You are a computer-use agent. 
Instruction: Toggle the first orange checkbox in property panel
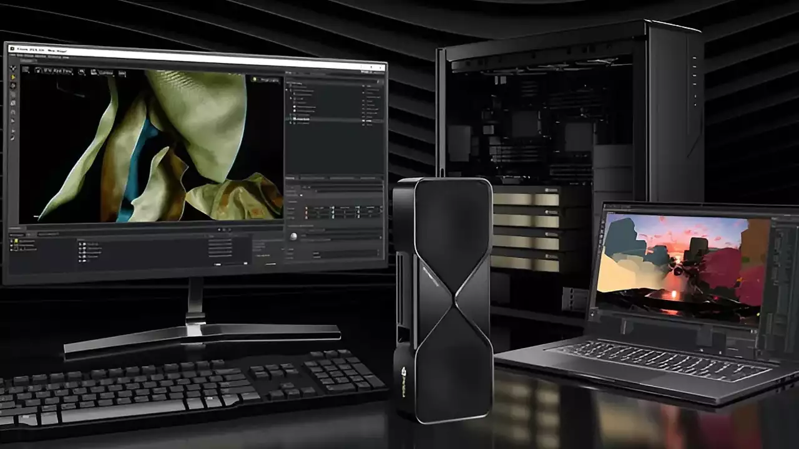click(x=306, y=209)
